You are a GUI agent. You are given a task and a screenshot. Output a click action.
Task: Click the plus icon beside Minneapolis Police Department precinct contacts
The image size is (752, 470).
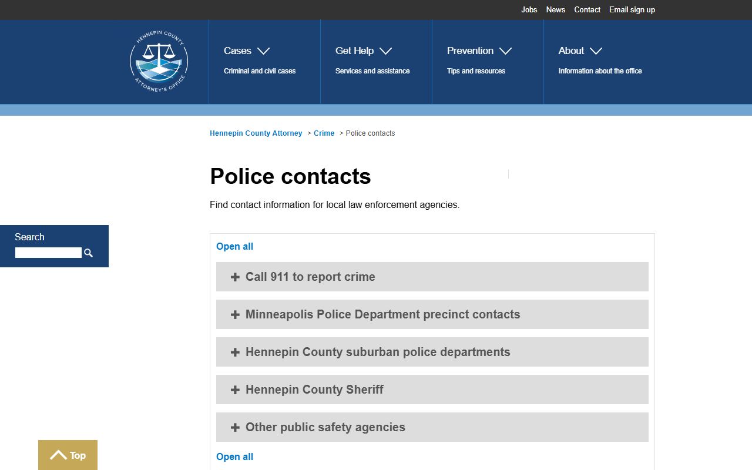[235, 314]
